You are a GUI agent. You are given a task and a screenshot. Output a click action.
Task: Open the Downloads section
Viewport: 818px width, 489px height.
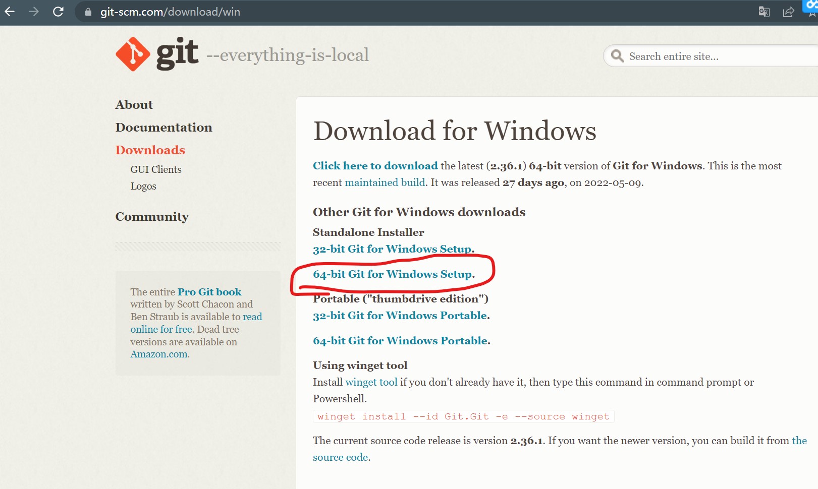click(x=150, y=150)
